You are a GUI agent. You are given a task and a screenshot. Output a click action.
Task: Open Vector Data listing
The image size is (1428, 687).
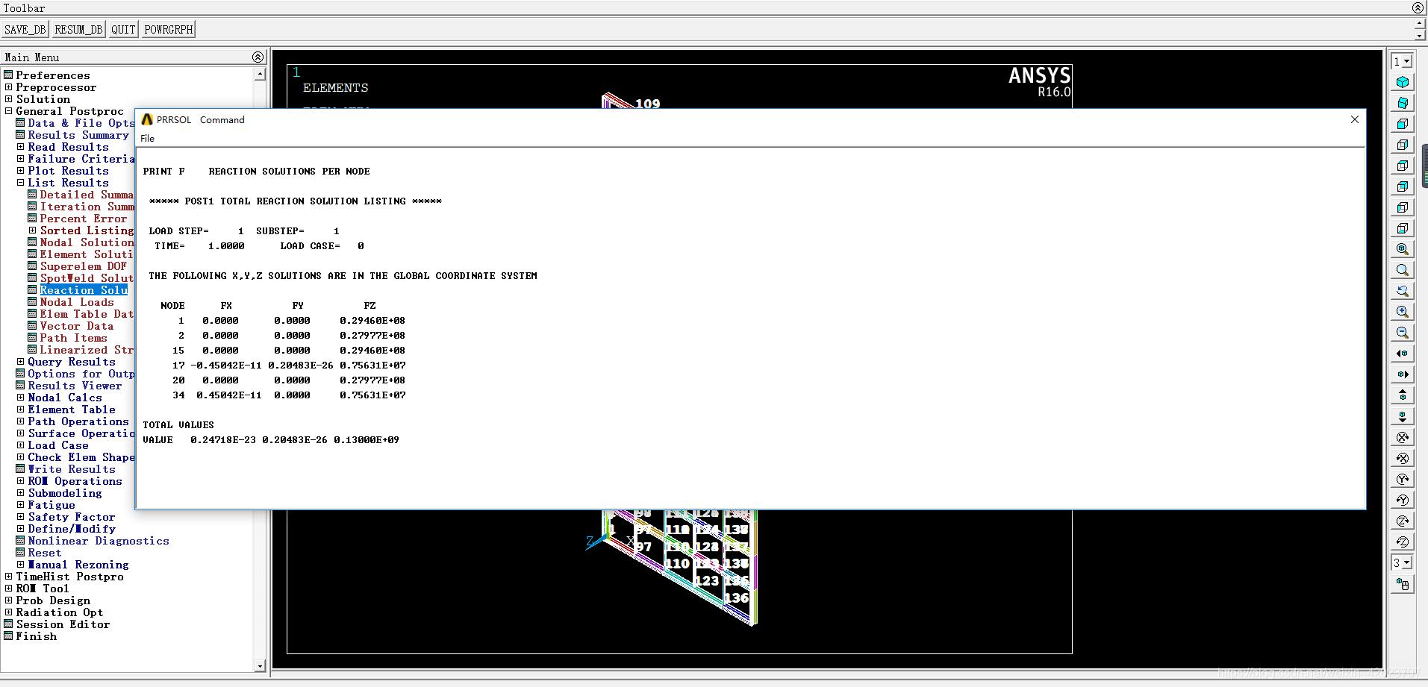77,326
